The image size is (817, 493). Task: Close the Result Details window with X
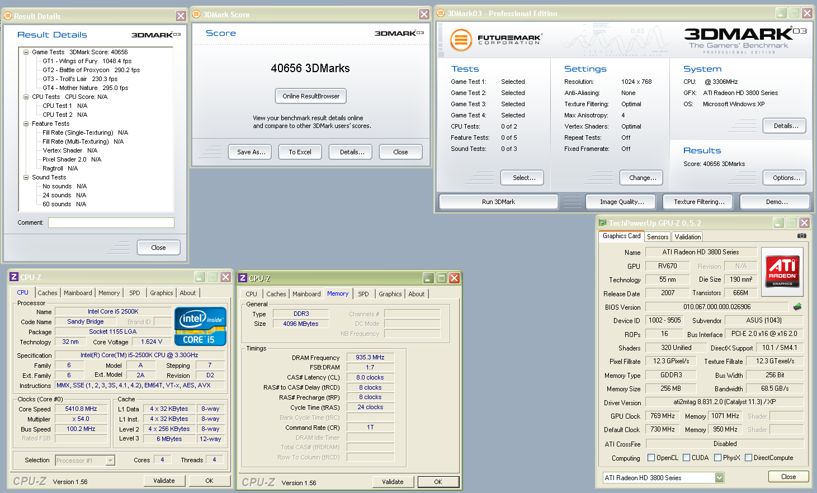(x=181, y=16)
